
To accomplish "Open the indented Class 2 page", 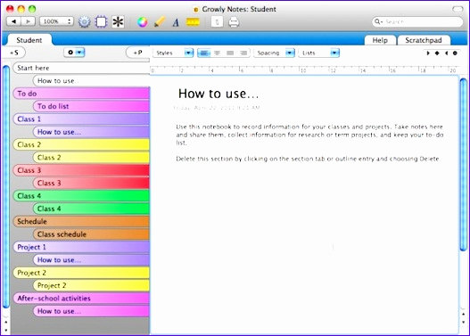I will tap(91, 158).
